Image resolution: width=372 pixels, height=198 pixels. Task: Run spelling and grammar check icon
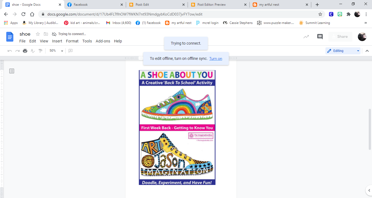pyautogui.click(x=33, y=51)
